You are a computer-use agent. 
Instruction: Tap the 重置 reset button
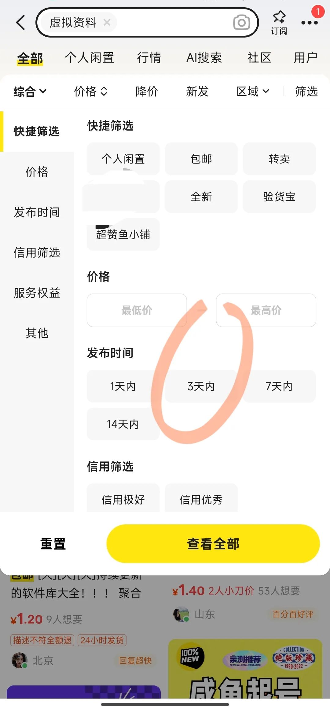point(53,544)
